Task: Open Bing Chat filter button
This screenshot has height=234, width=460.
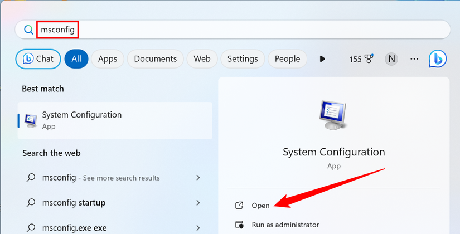Action: click(x=38, y=58)
